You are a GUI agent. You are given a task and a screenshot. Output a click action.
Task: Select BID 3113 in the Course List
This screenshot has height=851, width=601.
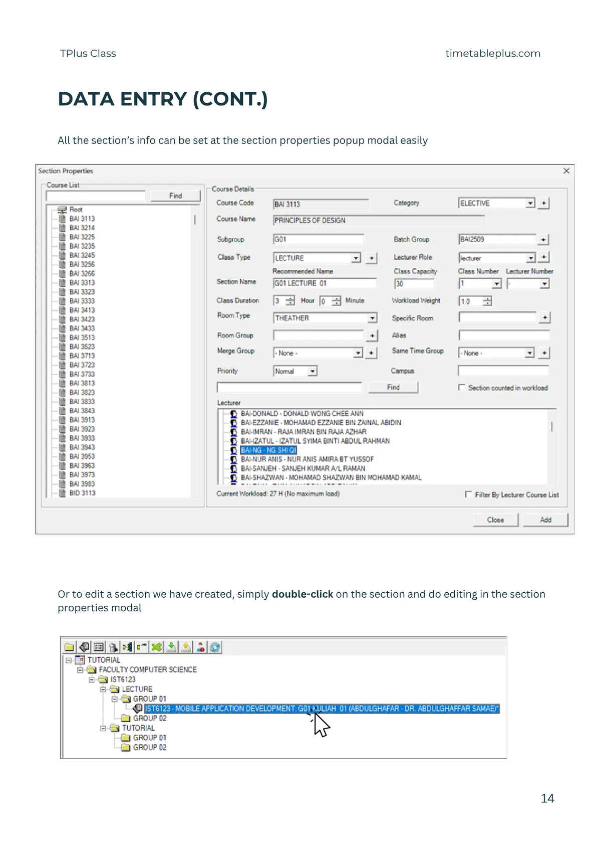point(82,493)
